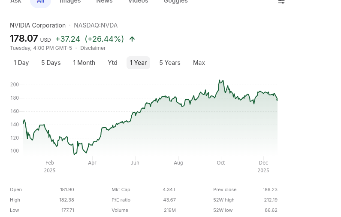
Task: Click the 52W high label
Action: pos(224,200)
